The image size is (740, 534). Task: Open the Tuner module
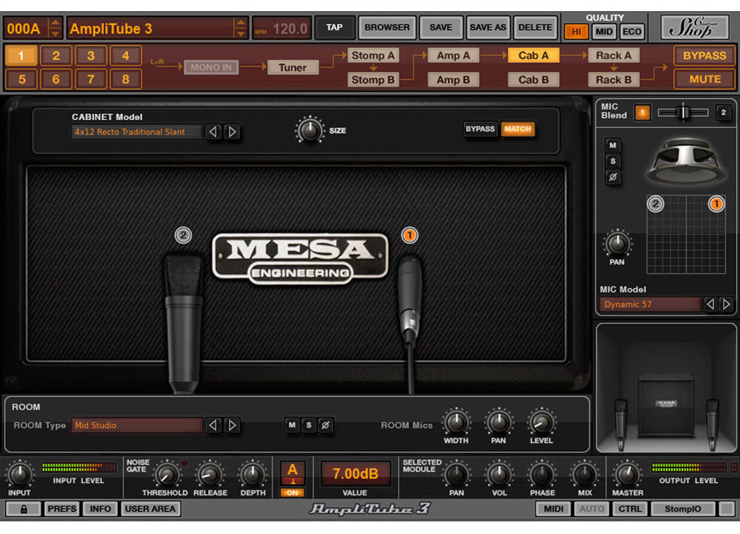coord(293,67)
